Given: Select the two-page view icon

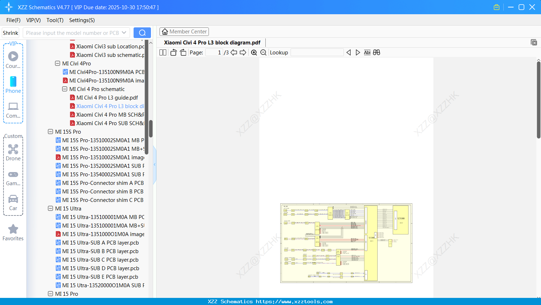Looking at the screenshot, I should tap(162, 52).
